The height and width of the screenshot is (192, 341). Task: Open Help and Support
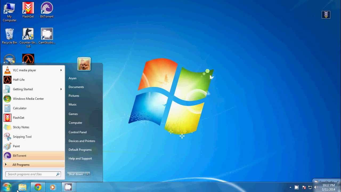(x=80, y=158)
